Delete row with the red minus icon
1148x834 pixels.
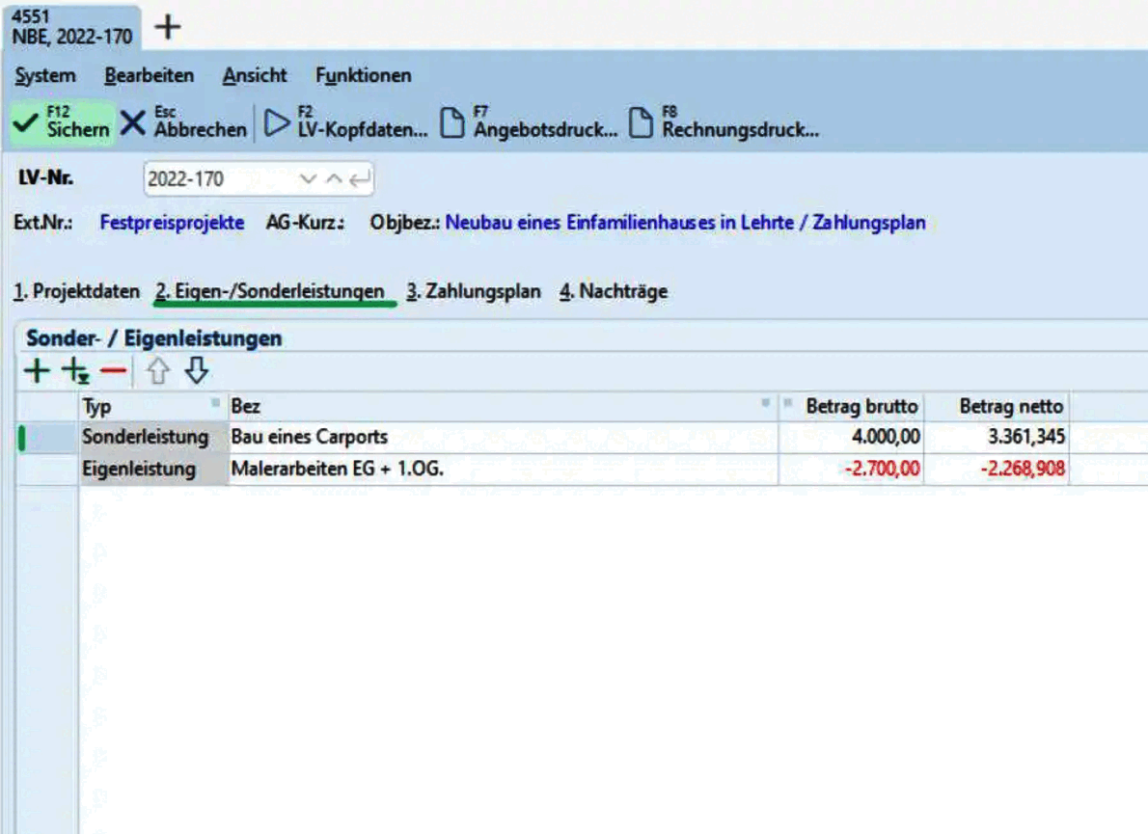114,371
